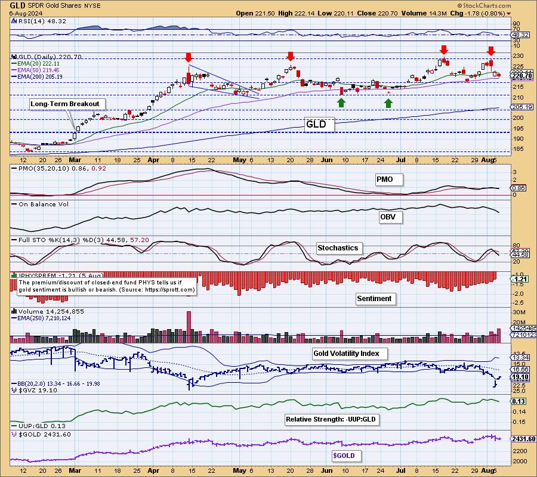
Task: Click the bar icon beside Volume 14,254,855
Action: (x=14, y=311)
